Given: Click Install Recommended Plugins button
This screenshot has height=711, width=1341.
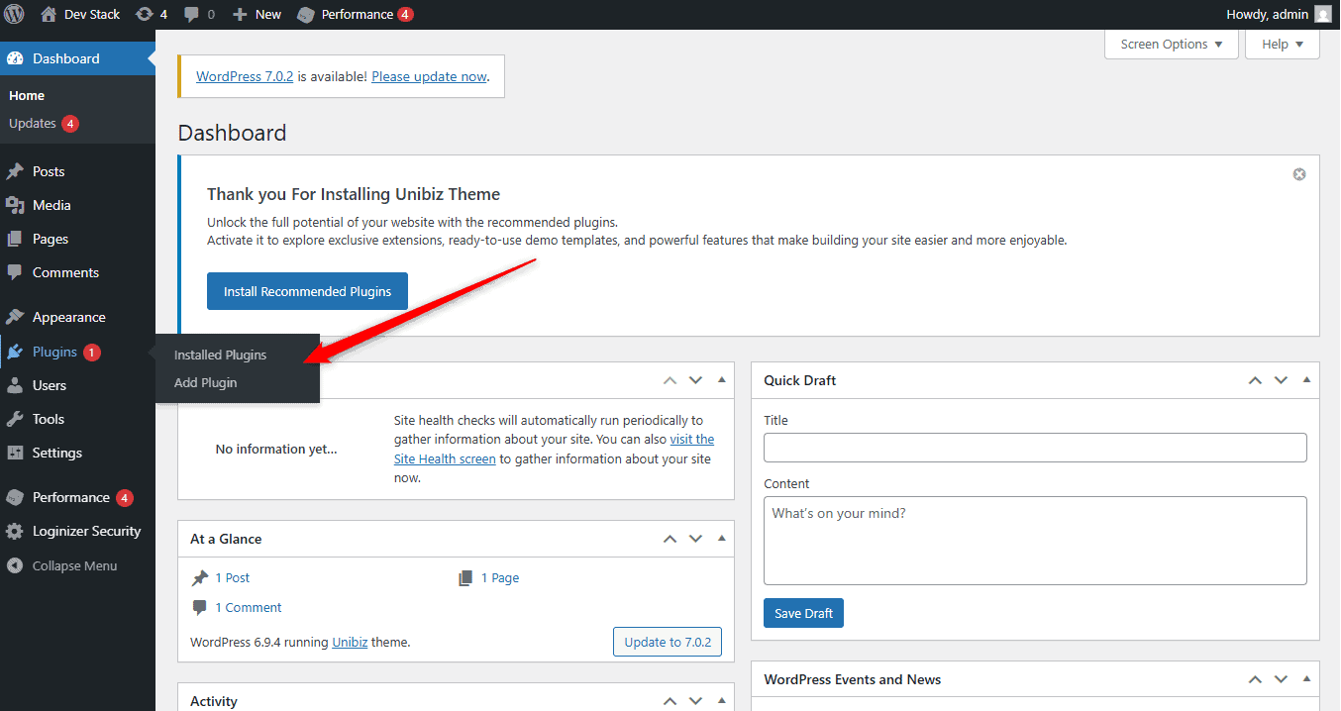Looking at the screenshot, I should [307, 291].
